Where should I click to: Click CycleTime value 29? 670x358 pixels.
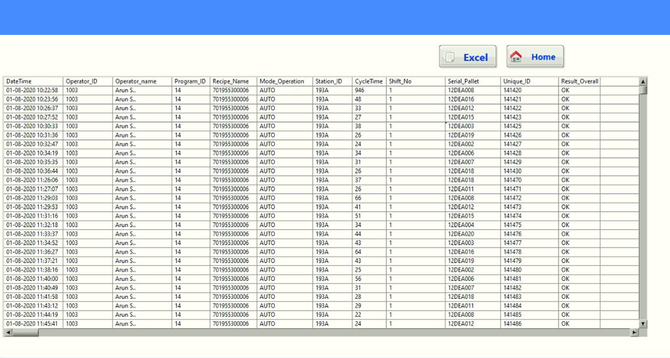(369, 306)
